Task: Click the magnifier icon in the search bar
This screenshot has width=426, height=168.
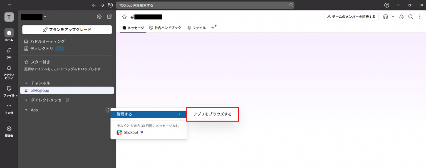Action: (291, 5)
